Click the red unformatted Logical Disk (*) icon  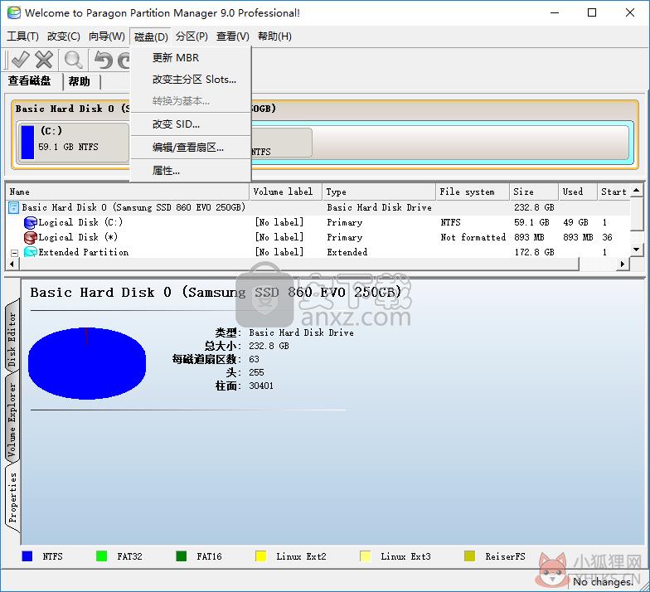[x=30, y=237]
